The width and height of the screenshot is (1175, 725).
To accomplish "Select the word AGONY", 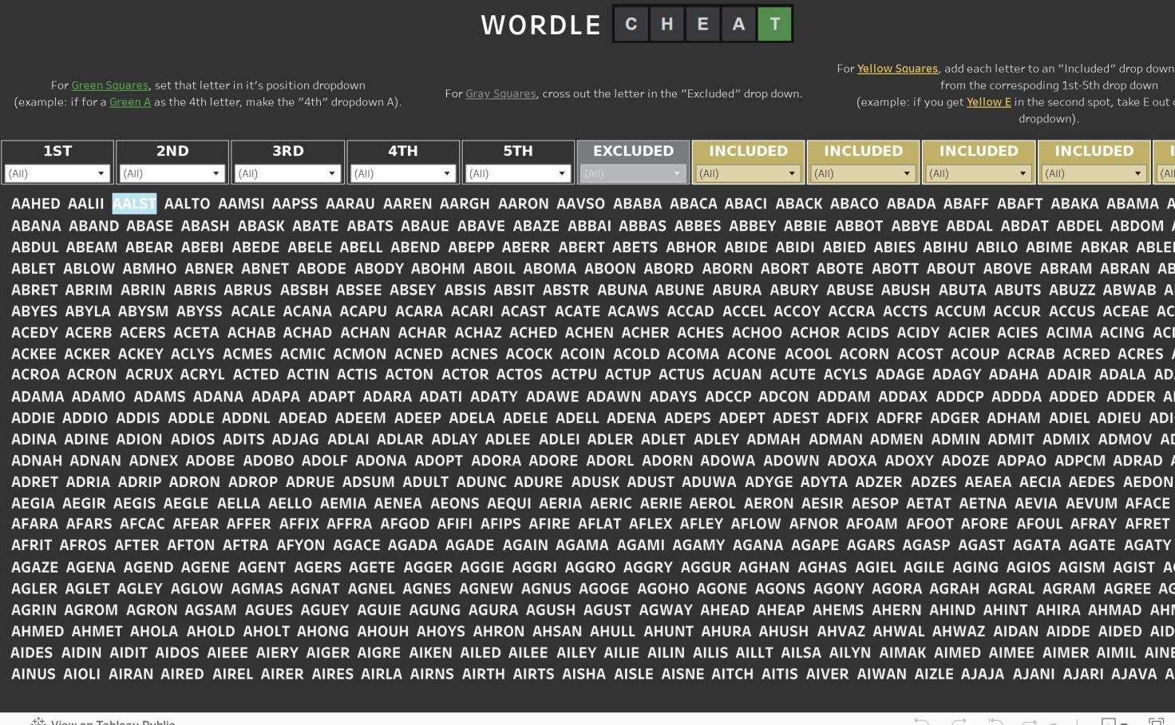I will [838, 589].
